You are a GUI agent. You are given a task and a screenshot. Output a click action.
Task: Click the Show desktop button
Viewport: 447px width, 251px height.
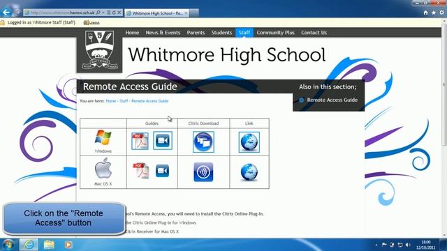coord(444,245)
